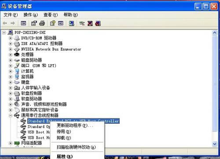Click the keyboard (键盘) icon
Screen dimensions: 220x159
[x=17, y=82]
